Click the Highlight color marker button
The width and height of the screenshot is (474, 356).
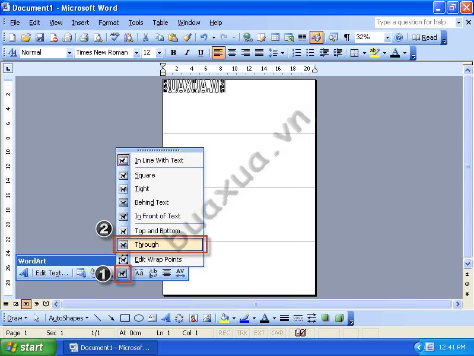coord(375,53)
